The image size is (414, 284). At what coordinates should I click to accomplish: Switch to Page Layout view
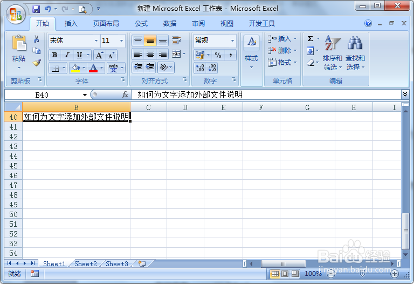[285, 274]
